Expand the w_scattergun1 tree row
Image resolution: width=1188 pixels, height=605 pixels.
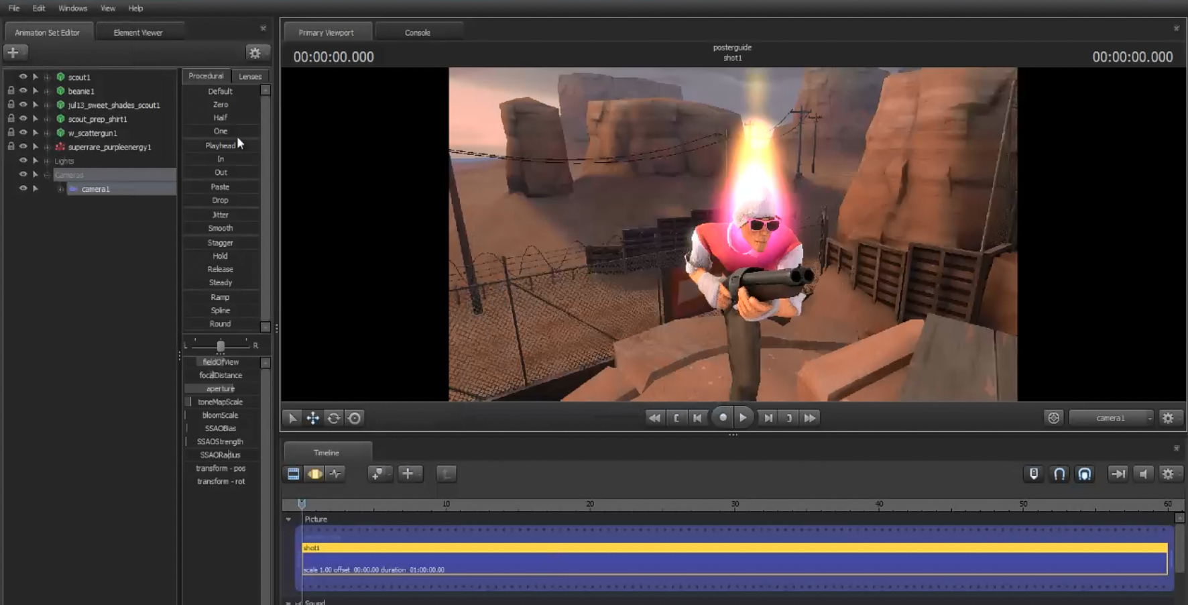click(x=47, y=133)
